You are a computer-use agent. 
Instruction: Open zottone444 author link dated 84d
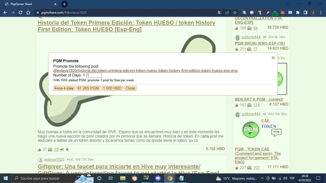pyautogui.click(x=251, y=114)
